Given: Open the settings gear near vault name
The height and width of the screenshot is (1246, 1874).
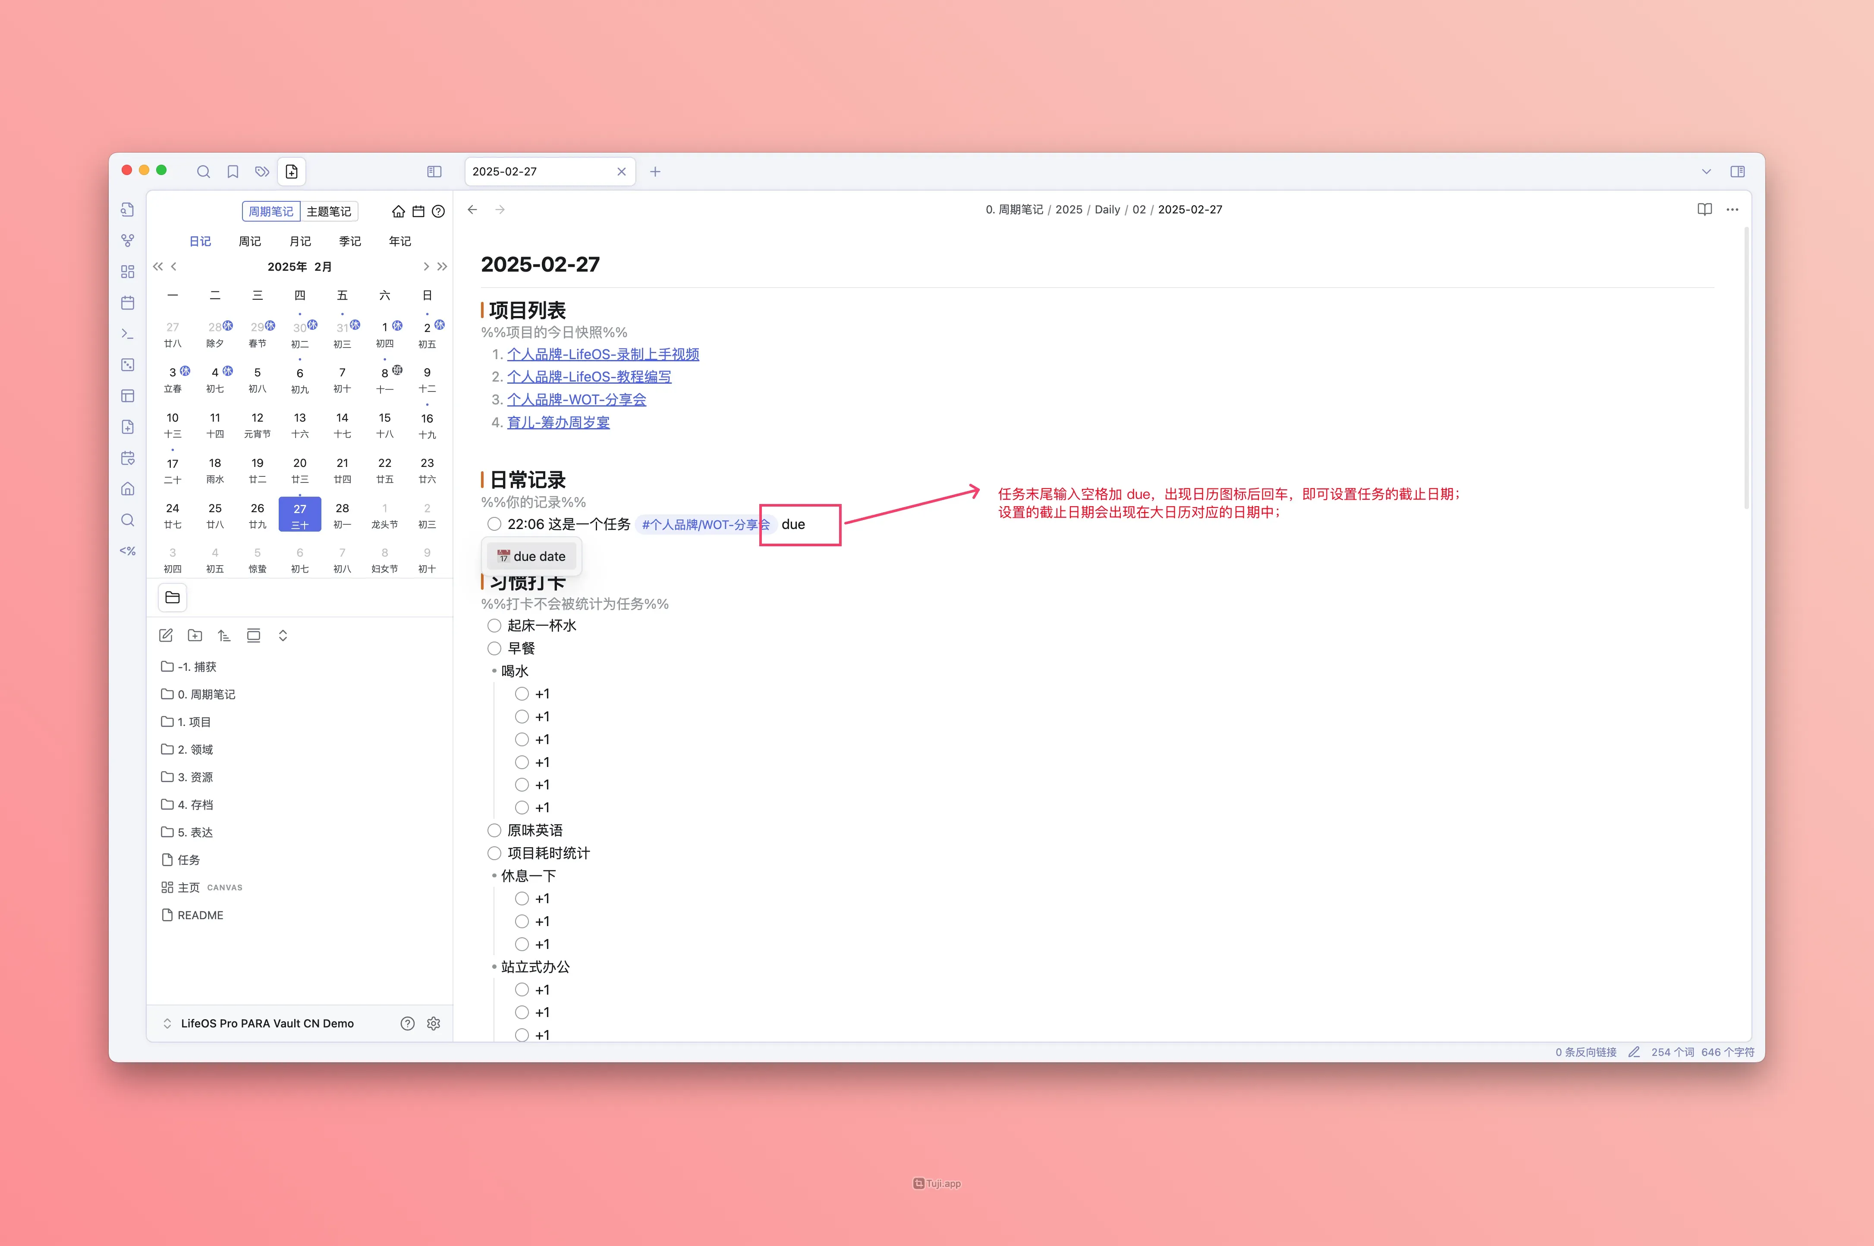Looking at the screenshot, I should coord(433,1024).
